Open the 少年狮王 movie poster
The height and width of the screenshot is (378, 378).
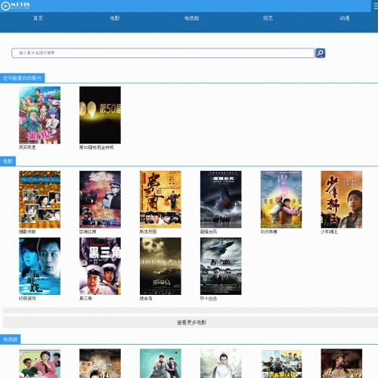(342, 200)
